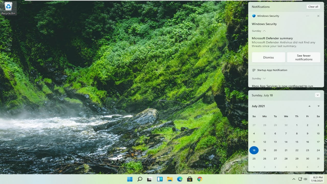Select July 12 in calendar

click(x=265, y=142)
